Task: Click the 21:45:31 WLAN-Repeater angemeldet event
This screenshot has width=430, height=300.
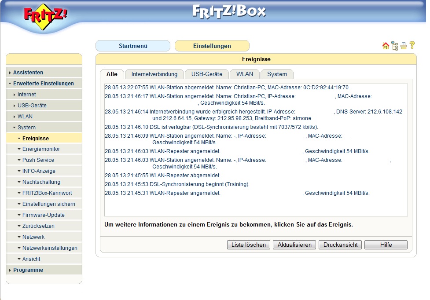Action: pyautogui.click(x=237, y=193)
